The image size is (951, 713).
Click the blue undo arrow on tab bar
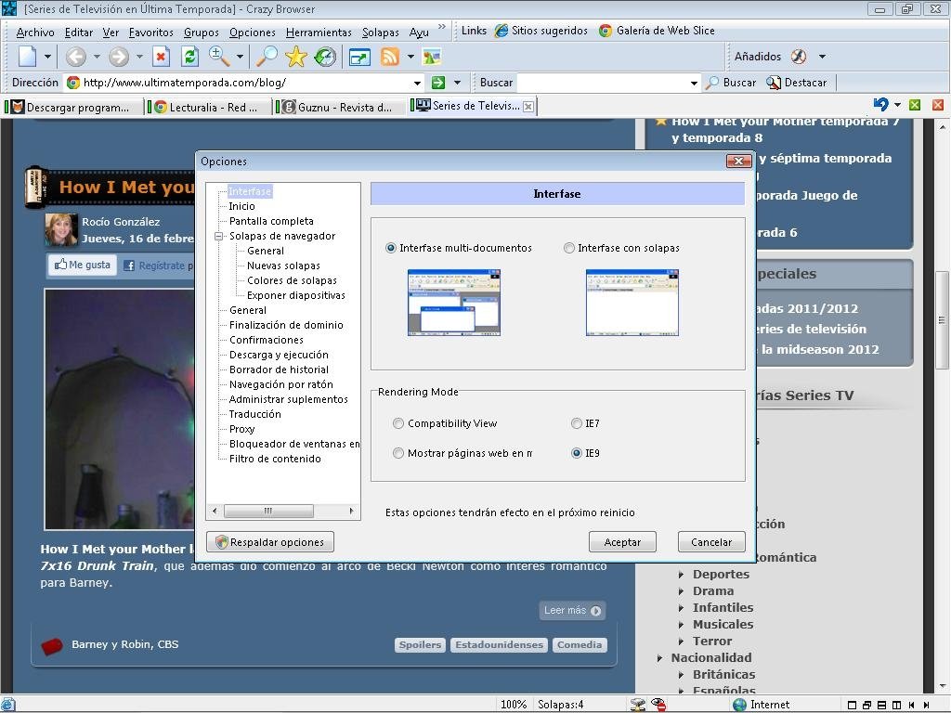tap(880, 104)
